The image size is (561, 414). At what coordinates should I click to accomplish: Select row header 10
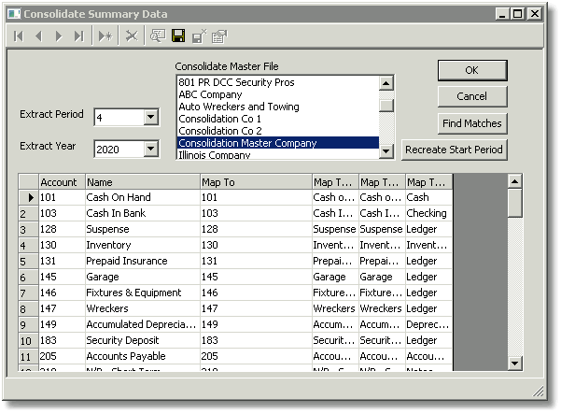[29, 340]
